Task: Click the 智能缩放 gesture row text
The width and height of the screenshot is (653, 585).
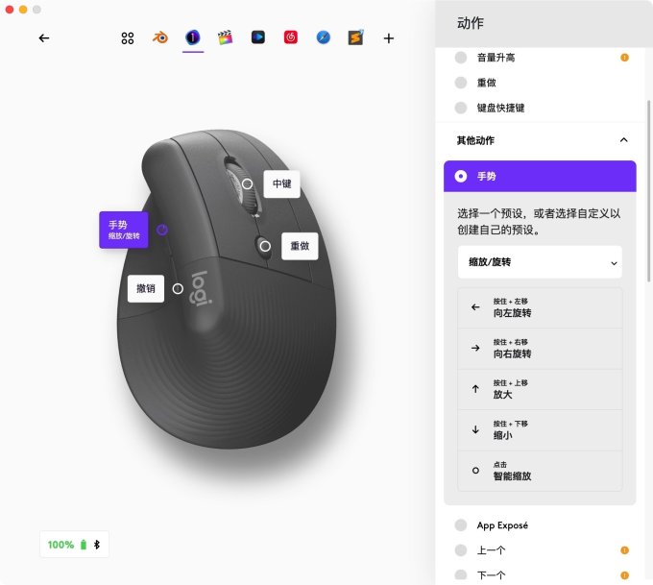Action: (512, 476)
